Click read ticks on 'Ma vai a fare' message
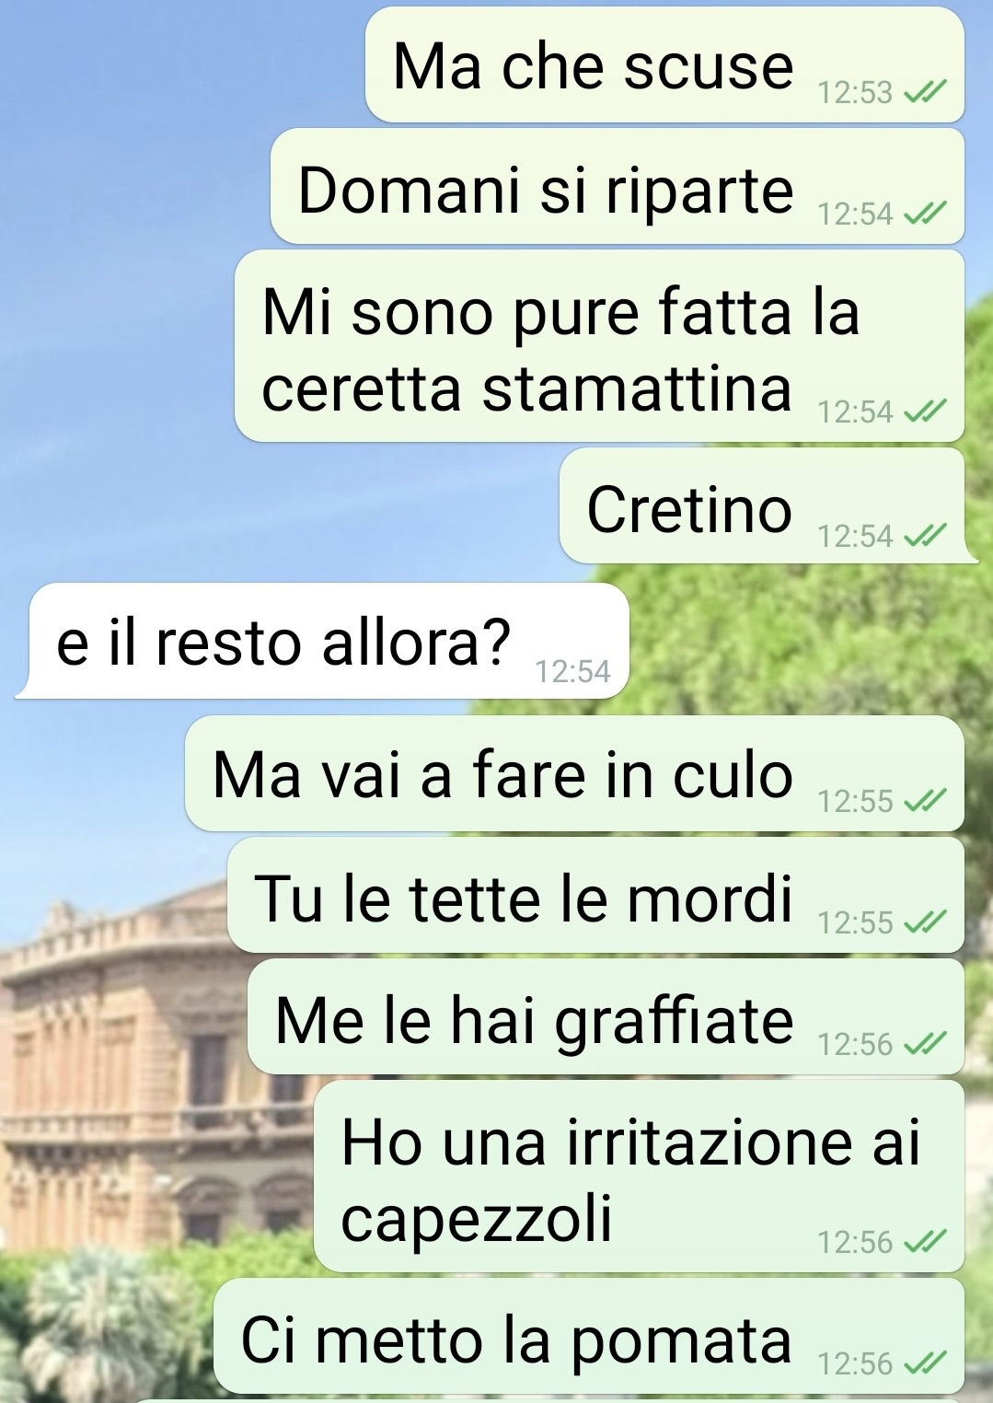993x1403 pixels. tap(925, 801)
